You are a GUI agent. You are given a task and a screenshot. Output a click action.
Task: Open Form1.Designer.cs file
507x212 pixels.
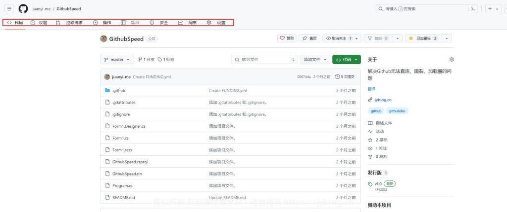tap(129, 126)
